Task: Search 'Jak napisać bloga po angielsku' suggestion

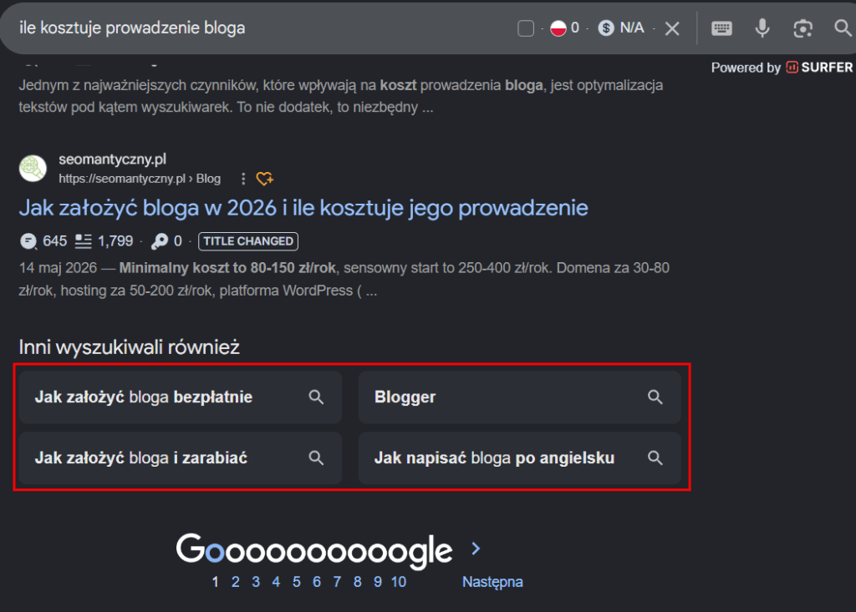Action: [520, 458]
